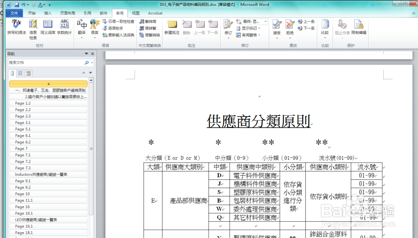The image size is (418, 238).
Task: Open the Reviewing Pane (审阅窗格) dropdown
Action: click(x=248, y=35)
